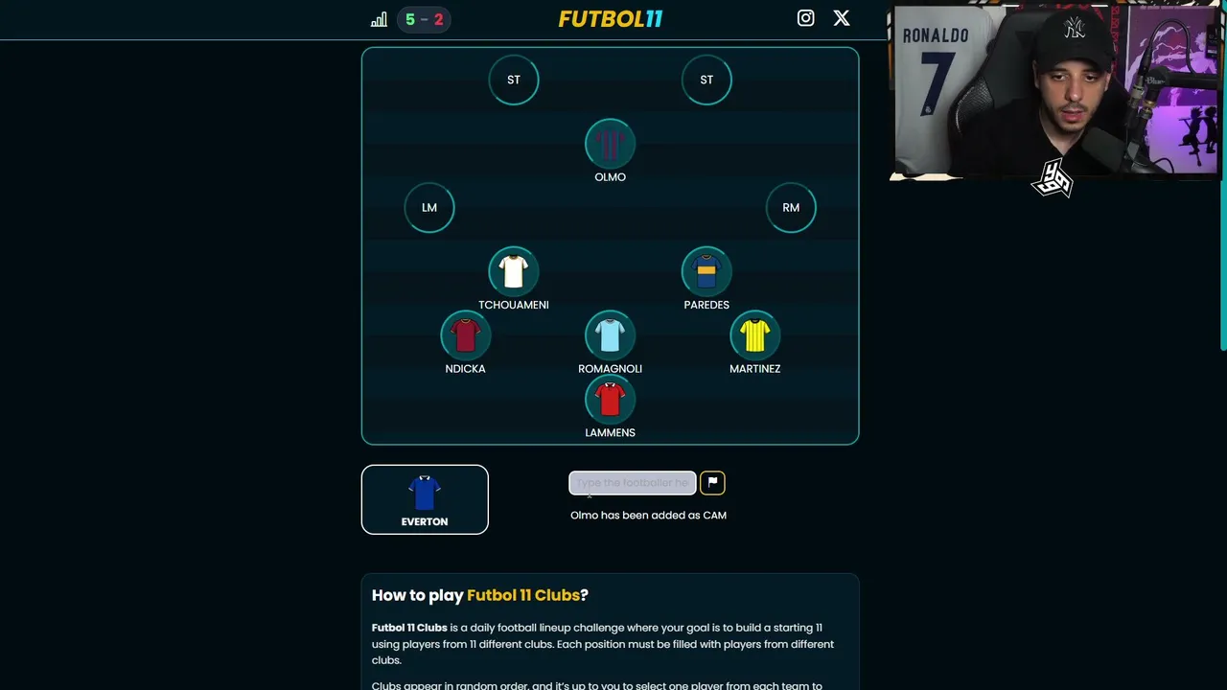Screen dimensions: 1227x690
Task: Click the ROMAGNOLI player name label
Action: [610, 369]
